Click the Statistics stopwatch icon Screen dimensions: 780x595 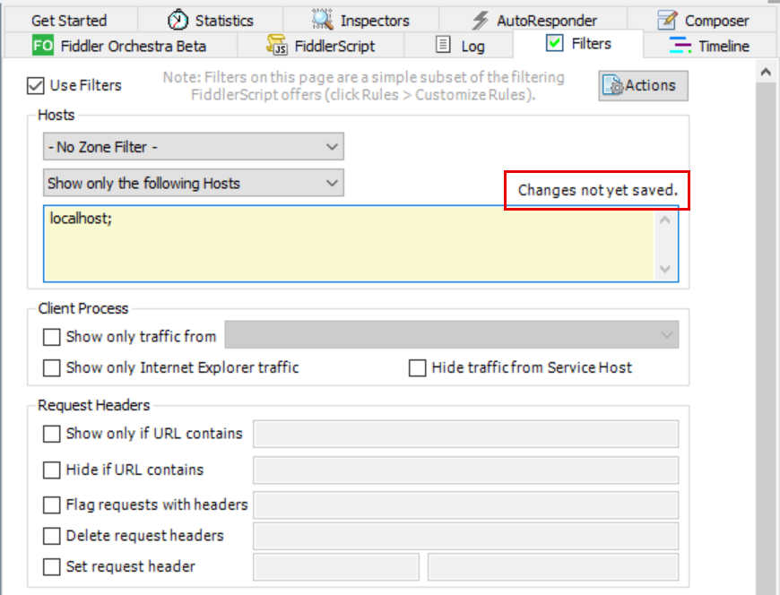(178, 20)
